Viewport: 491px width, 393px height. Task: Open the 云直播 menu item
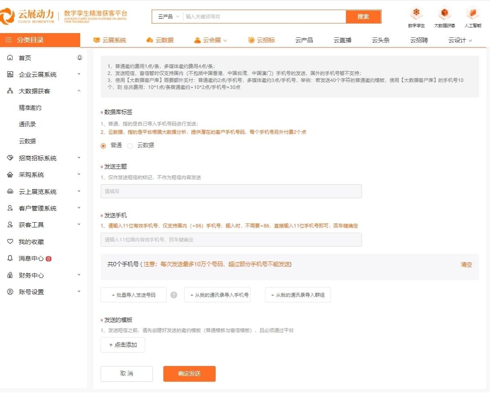click(x=342, y=40)
